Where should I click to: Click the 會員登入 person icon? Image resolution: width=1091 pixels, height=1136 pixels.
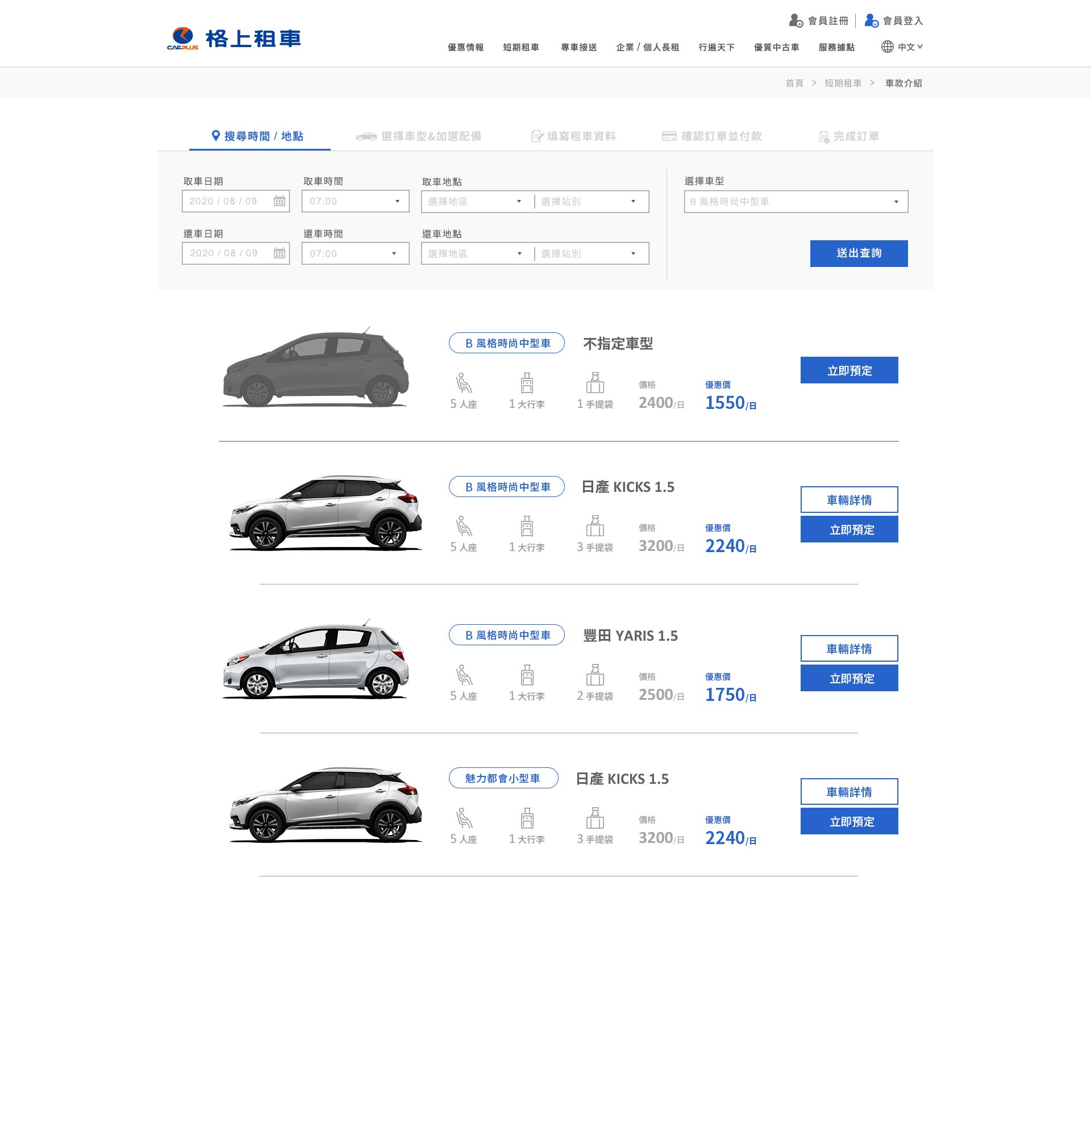tap(871, 21)
